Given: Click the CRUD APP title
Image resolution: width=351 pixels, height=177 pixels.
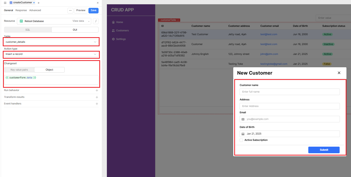Looking at the screenshot, I should tap(122, 10).
